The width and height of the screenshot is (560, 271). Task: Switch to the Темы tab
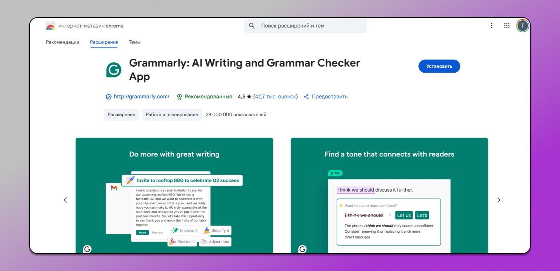(134, 42)
